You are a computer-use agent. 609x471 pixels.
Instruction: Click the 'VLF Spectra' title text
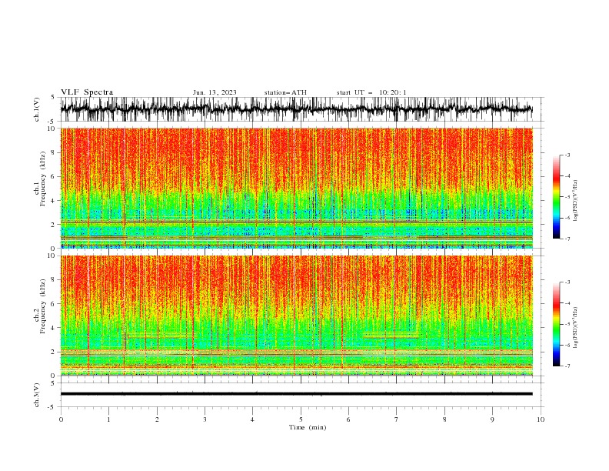[87, 92]
